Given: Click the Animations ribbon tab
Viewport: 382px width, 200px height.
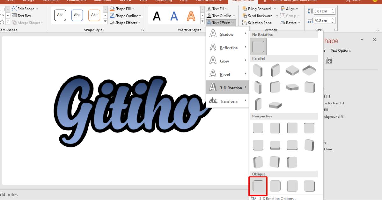Looking at the screenshot, I should (x=77, y=1).
